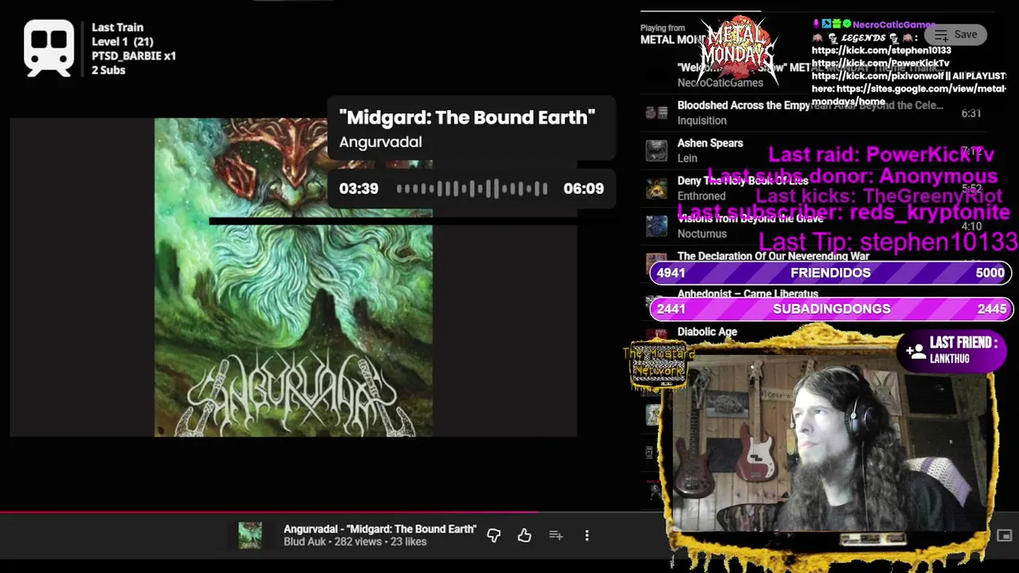
Task: Open the three-dot more options menu
Action: coord(587,536)
